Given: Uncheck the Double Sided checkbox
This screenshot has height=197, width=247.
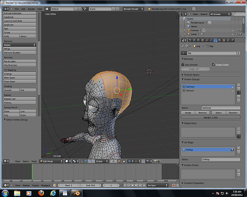Looking at the screenshot, I should tap(213, 65).
